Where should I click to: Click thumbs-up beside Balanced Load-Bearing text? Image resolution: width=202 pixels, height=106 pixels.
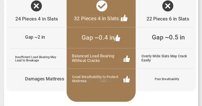127,59
